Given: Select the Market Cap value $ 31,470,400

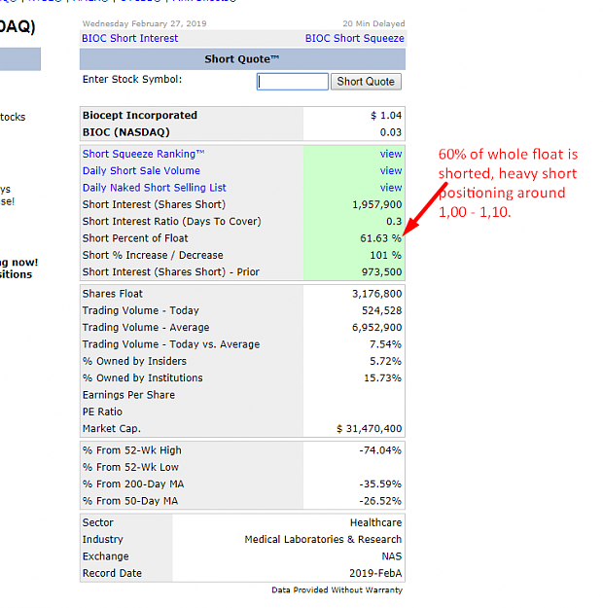Looking at the screenshot, I should [x=370, y=429].
